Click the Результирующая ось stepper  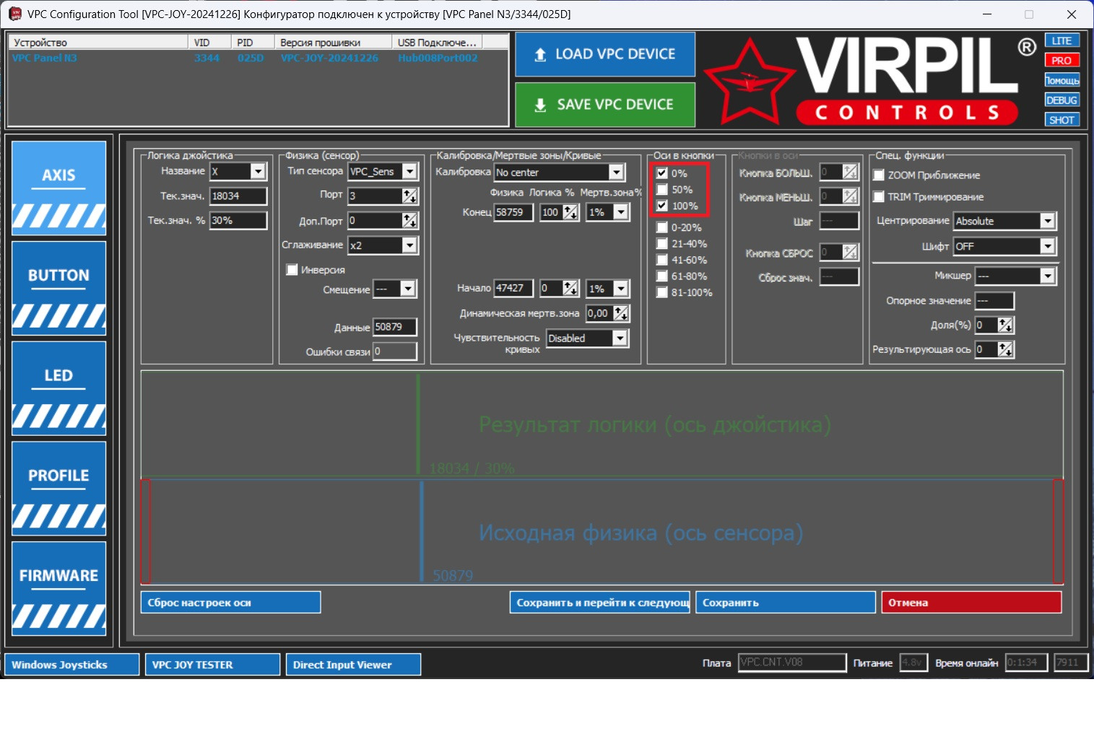[1006, 349]
